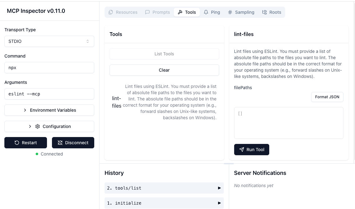Expand the 1. initialize history entry
Viewport: 355px width, 209px height.
164,203
